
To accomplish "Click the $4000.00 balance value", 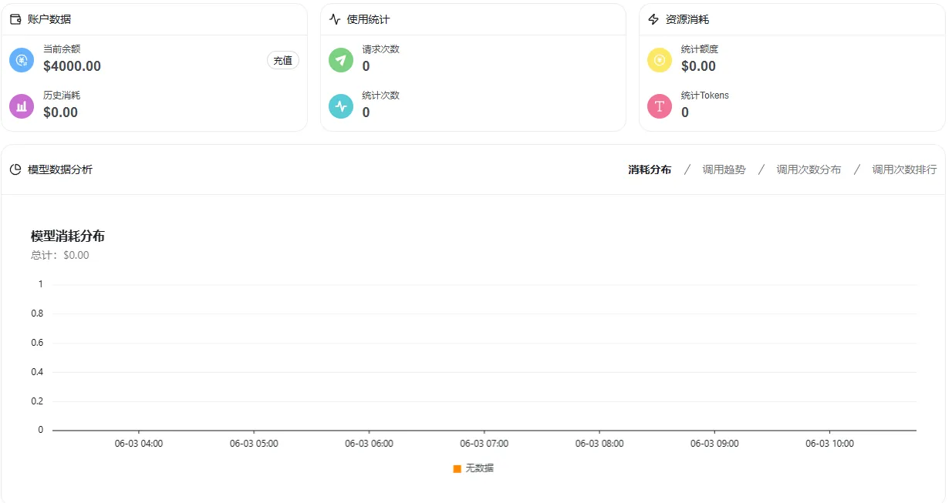I will click(73, 66).
